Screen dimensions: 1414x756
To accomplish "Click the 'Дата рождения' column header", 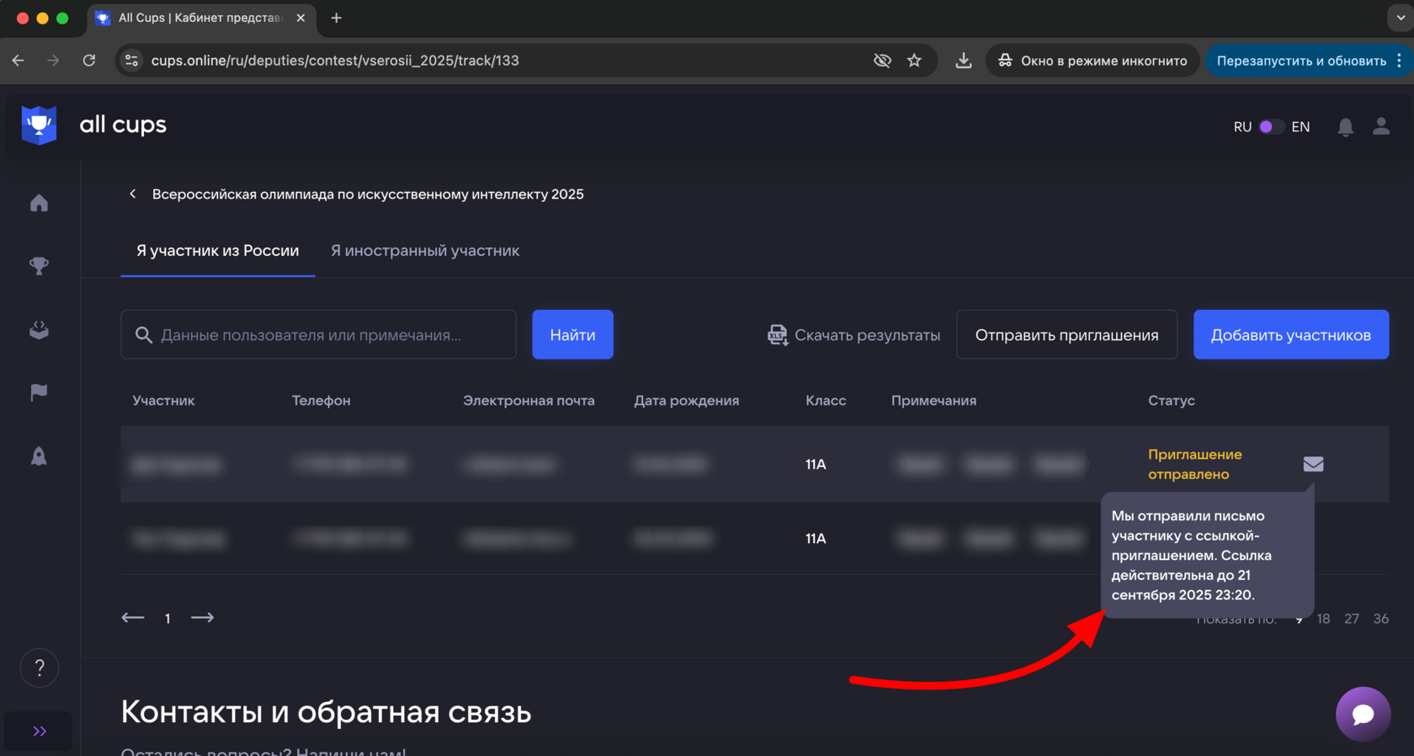I will [686, 401].
